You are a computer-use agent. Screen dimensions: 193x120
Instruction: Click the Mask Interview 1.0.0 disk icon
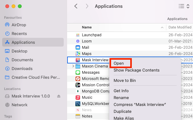[7, 96]
